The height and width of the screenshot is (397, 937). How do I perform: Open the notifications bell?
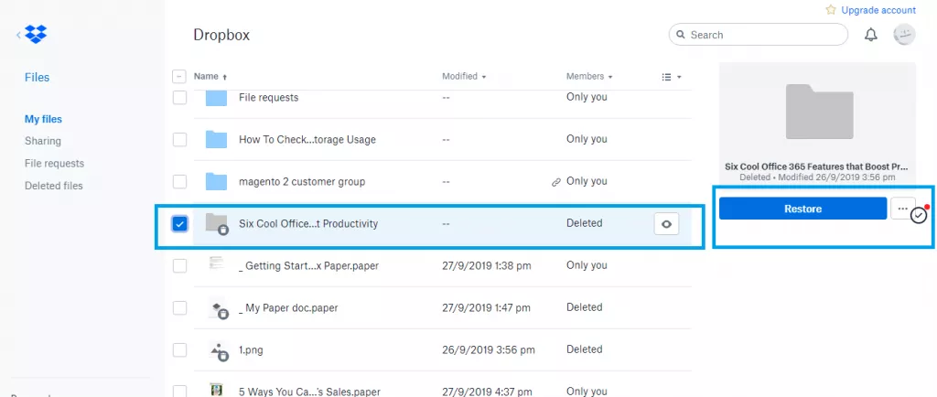pos(871,35)
